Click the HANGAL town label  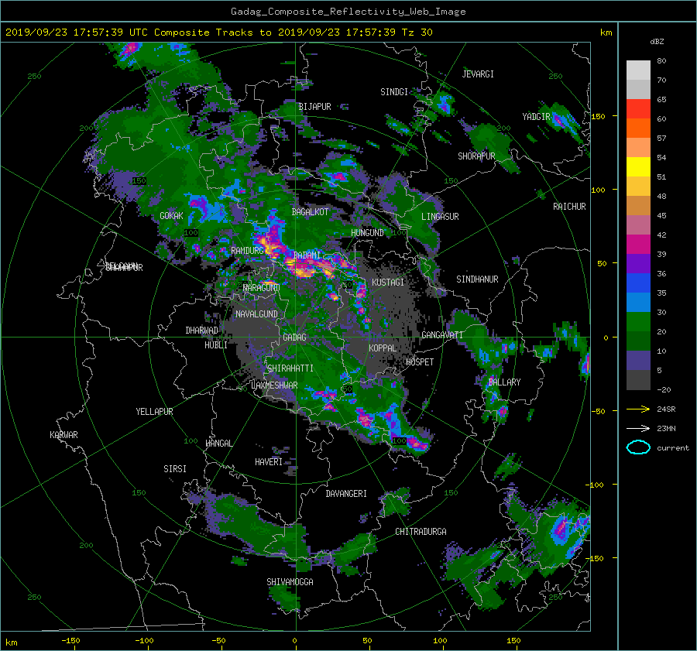pyautogui.click(x=218, y=443)
